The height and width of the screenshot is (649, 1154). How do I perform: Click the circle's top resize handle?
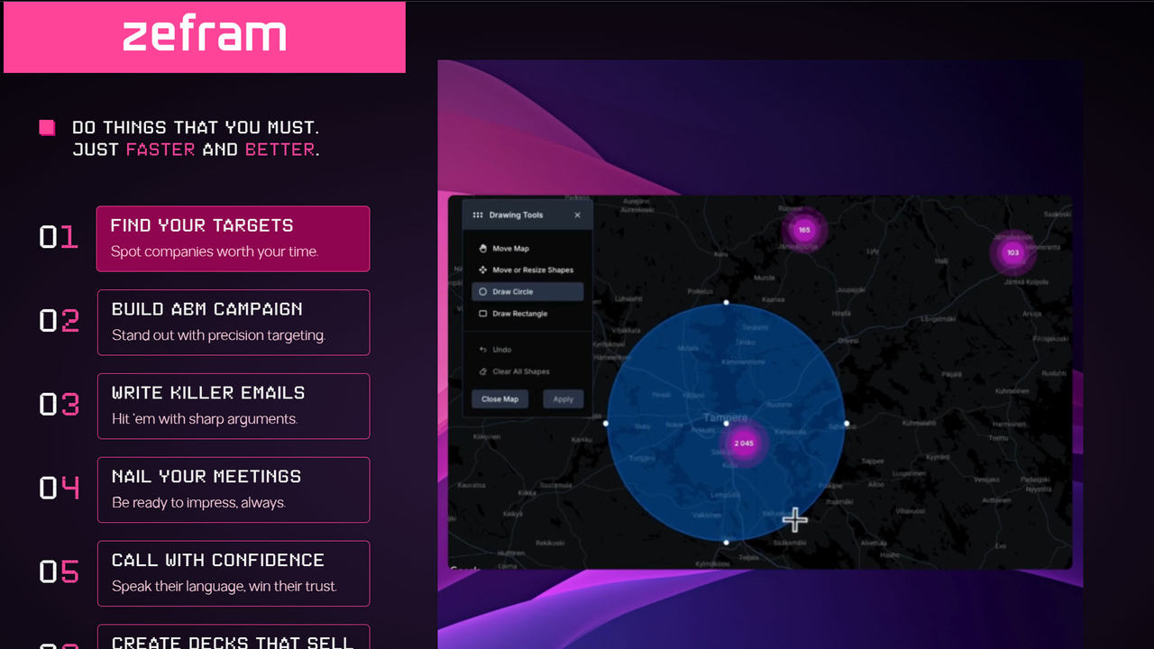point(726,303)
